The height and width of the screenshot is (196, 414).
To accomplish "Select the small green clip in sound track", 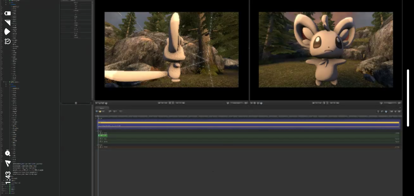I will 103,135.
